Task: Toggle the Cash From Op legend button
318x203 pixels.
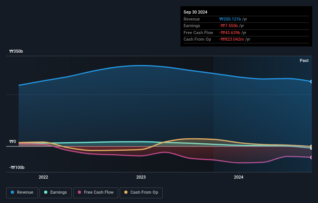Action: pos(141,193)
